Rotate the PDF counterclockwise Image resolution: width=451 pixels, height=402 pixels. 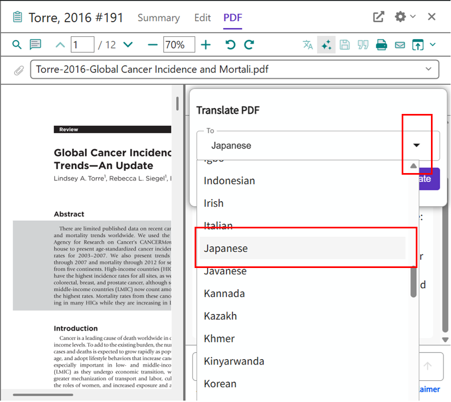(x=231, y=44)
